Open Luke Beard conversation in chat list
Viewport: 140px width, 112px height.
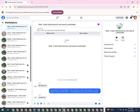pyautogui.click(x=15, y=90)
